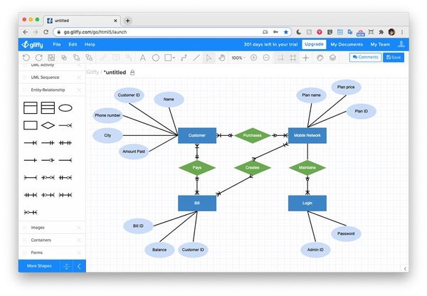
Task: Click the Redo arrow in toolbar
Action: 38,58
